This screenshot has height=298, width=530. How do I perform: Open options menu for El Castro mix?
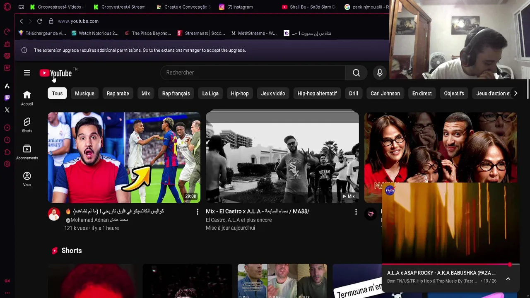[x=356, y=212]
